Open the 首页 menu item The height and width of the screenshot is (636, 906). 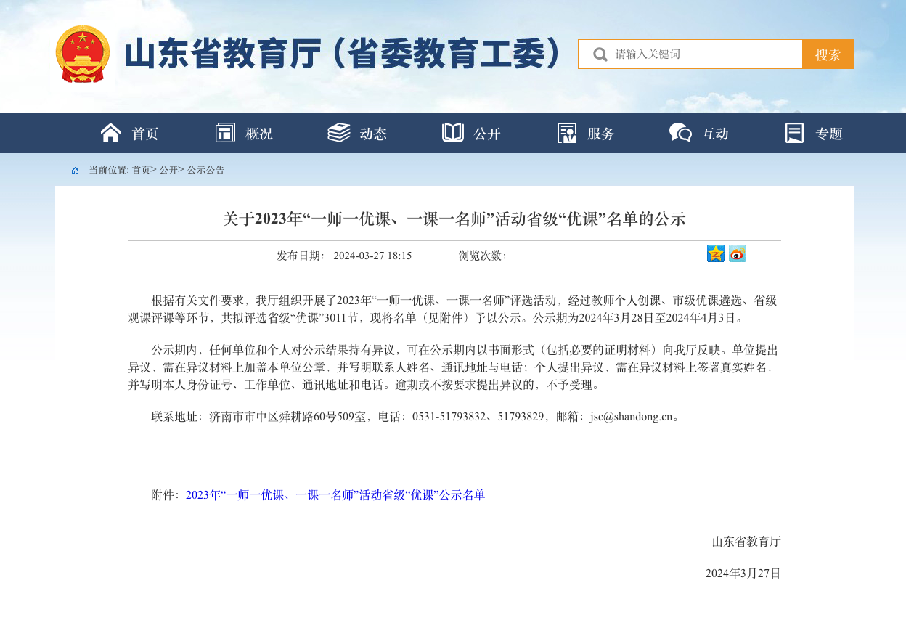point(145,134)
